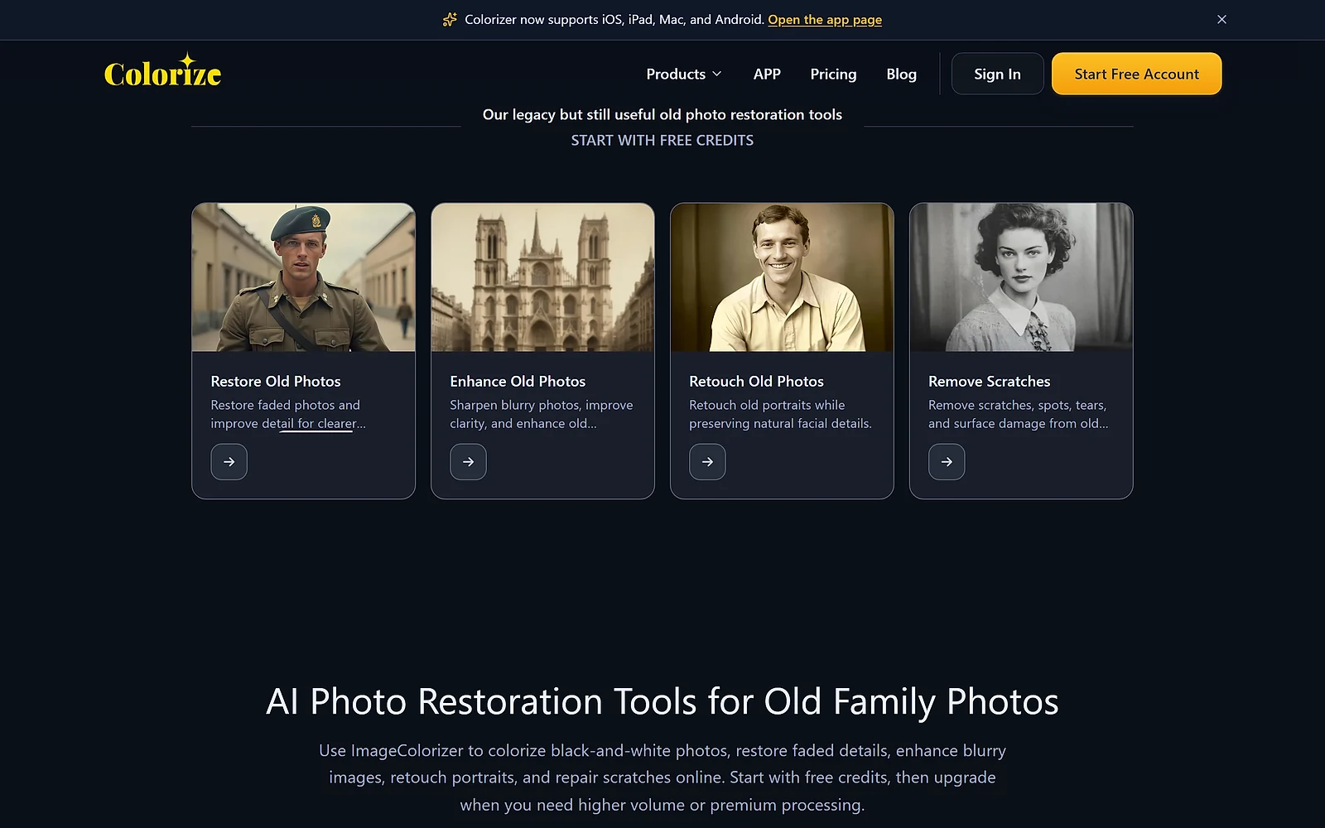Go to the APP page
1325x828 pixels.
tap(767, 74)
